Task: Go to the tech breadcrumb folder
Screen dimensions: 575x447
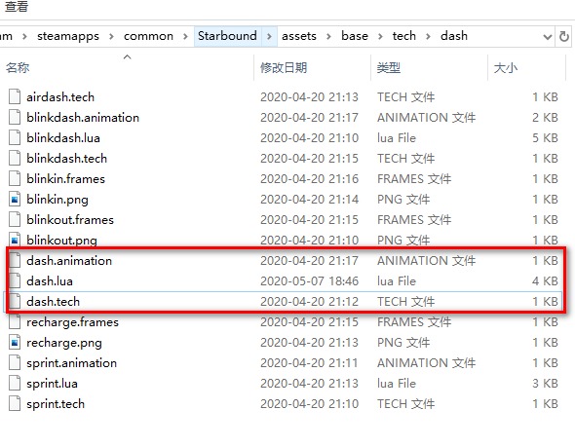Action: 404,36
